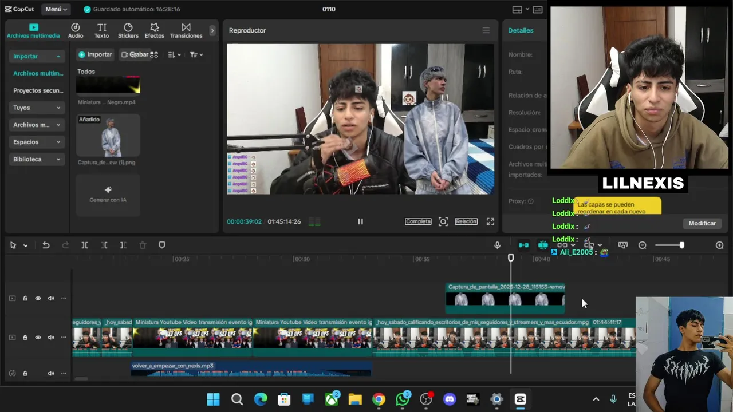Open the pointer tool mode dropdown
Viewport: 733px width, 412px height.
(x=25, y=245)
